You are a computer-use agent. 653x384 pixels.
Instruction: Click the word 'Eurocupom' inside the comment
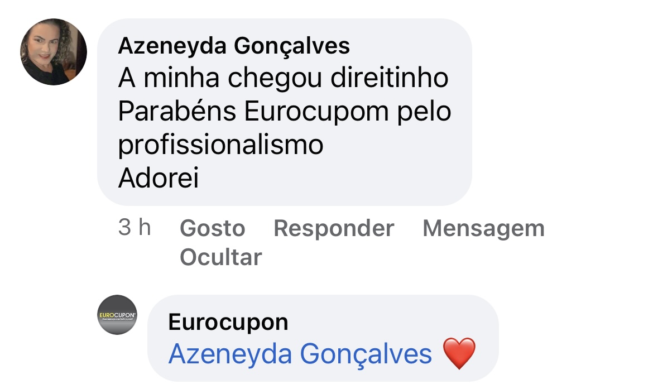tap(316, 112)
